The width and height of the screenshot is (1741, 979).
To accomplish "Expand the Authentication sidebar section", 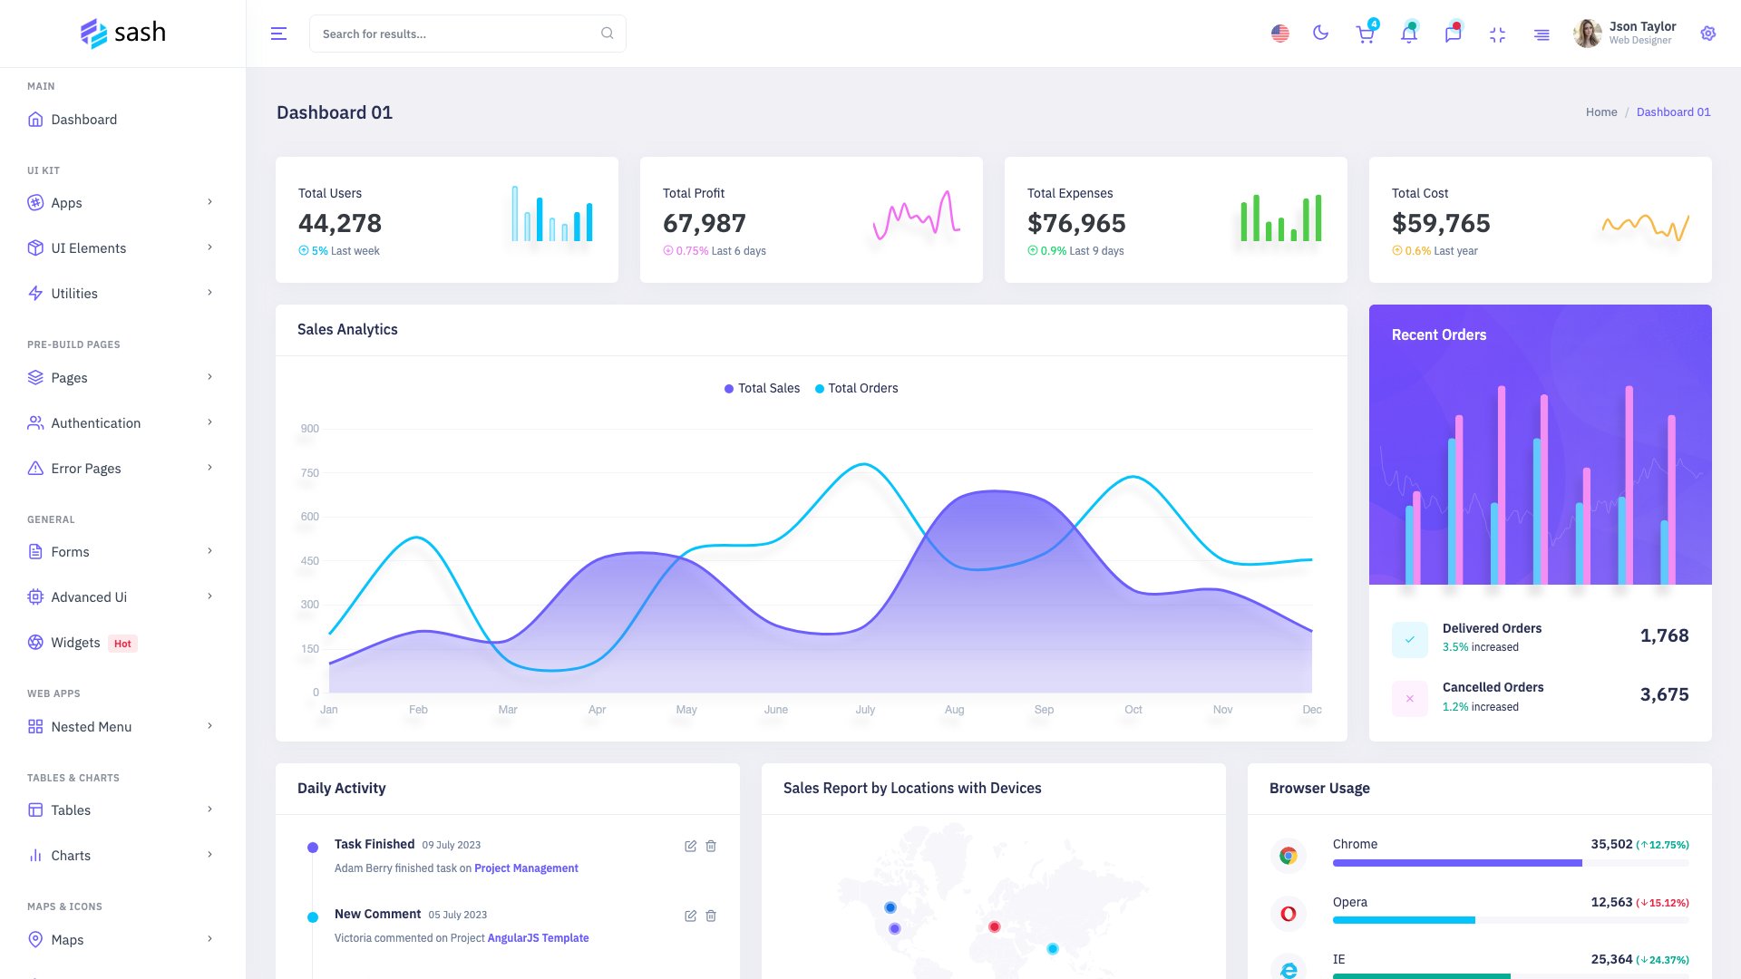I will 95,422.
